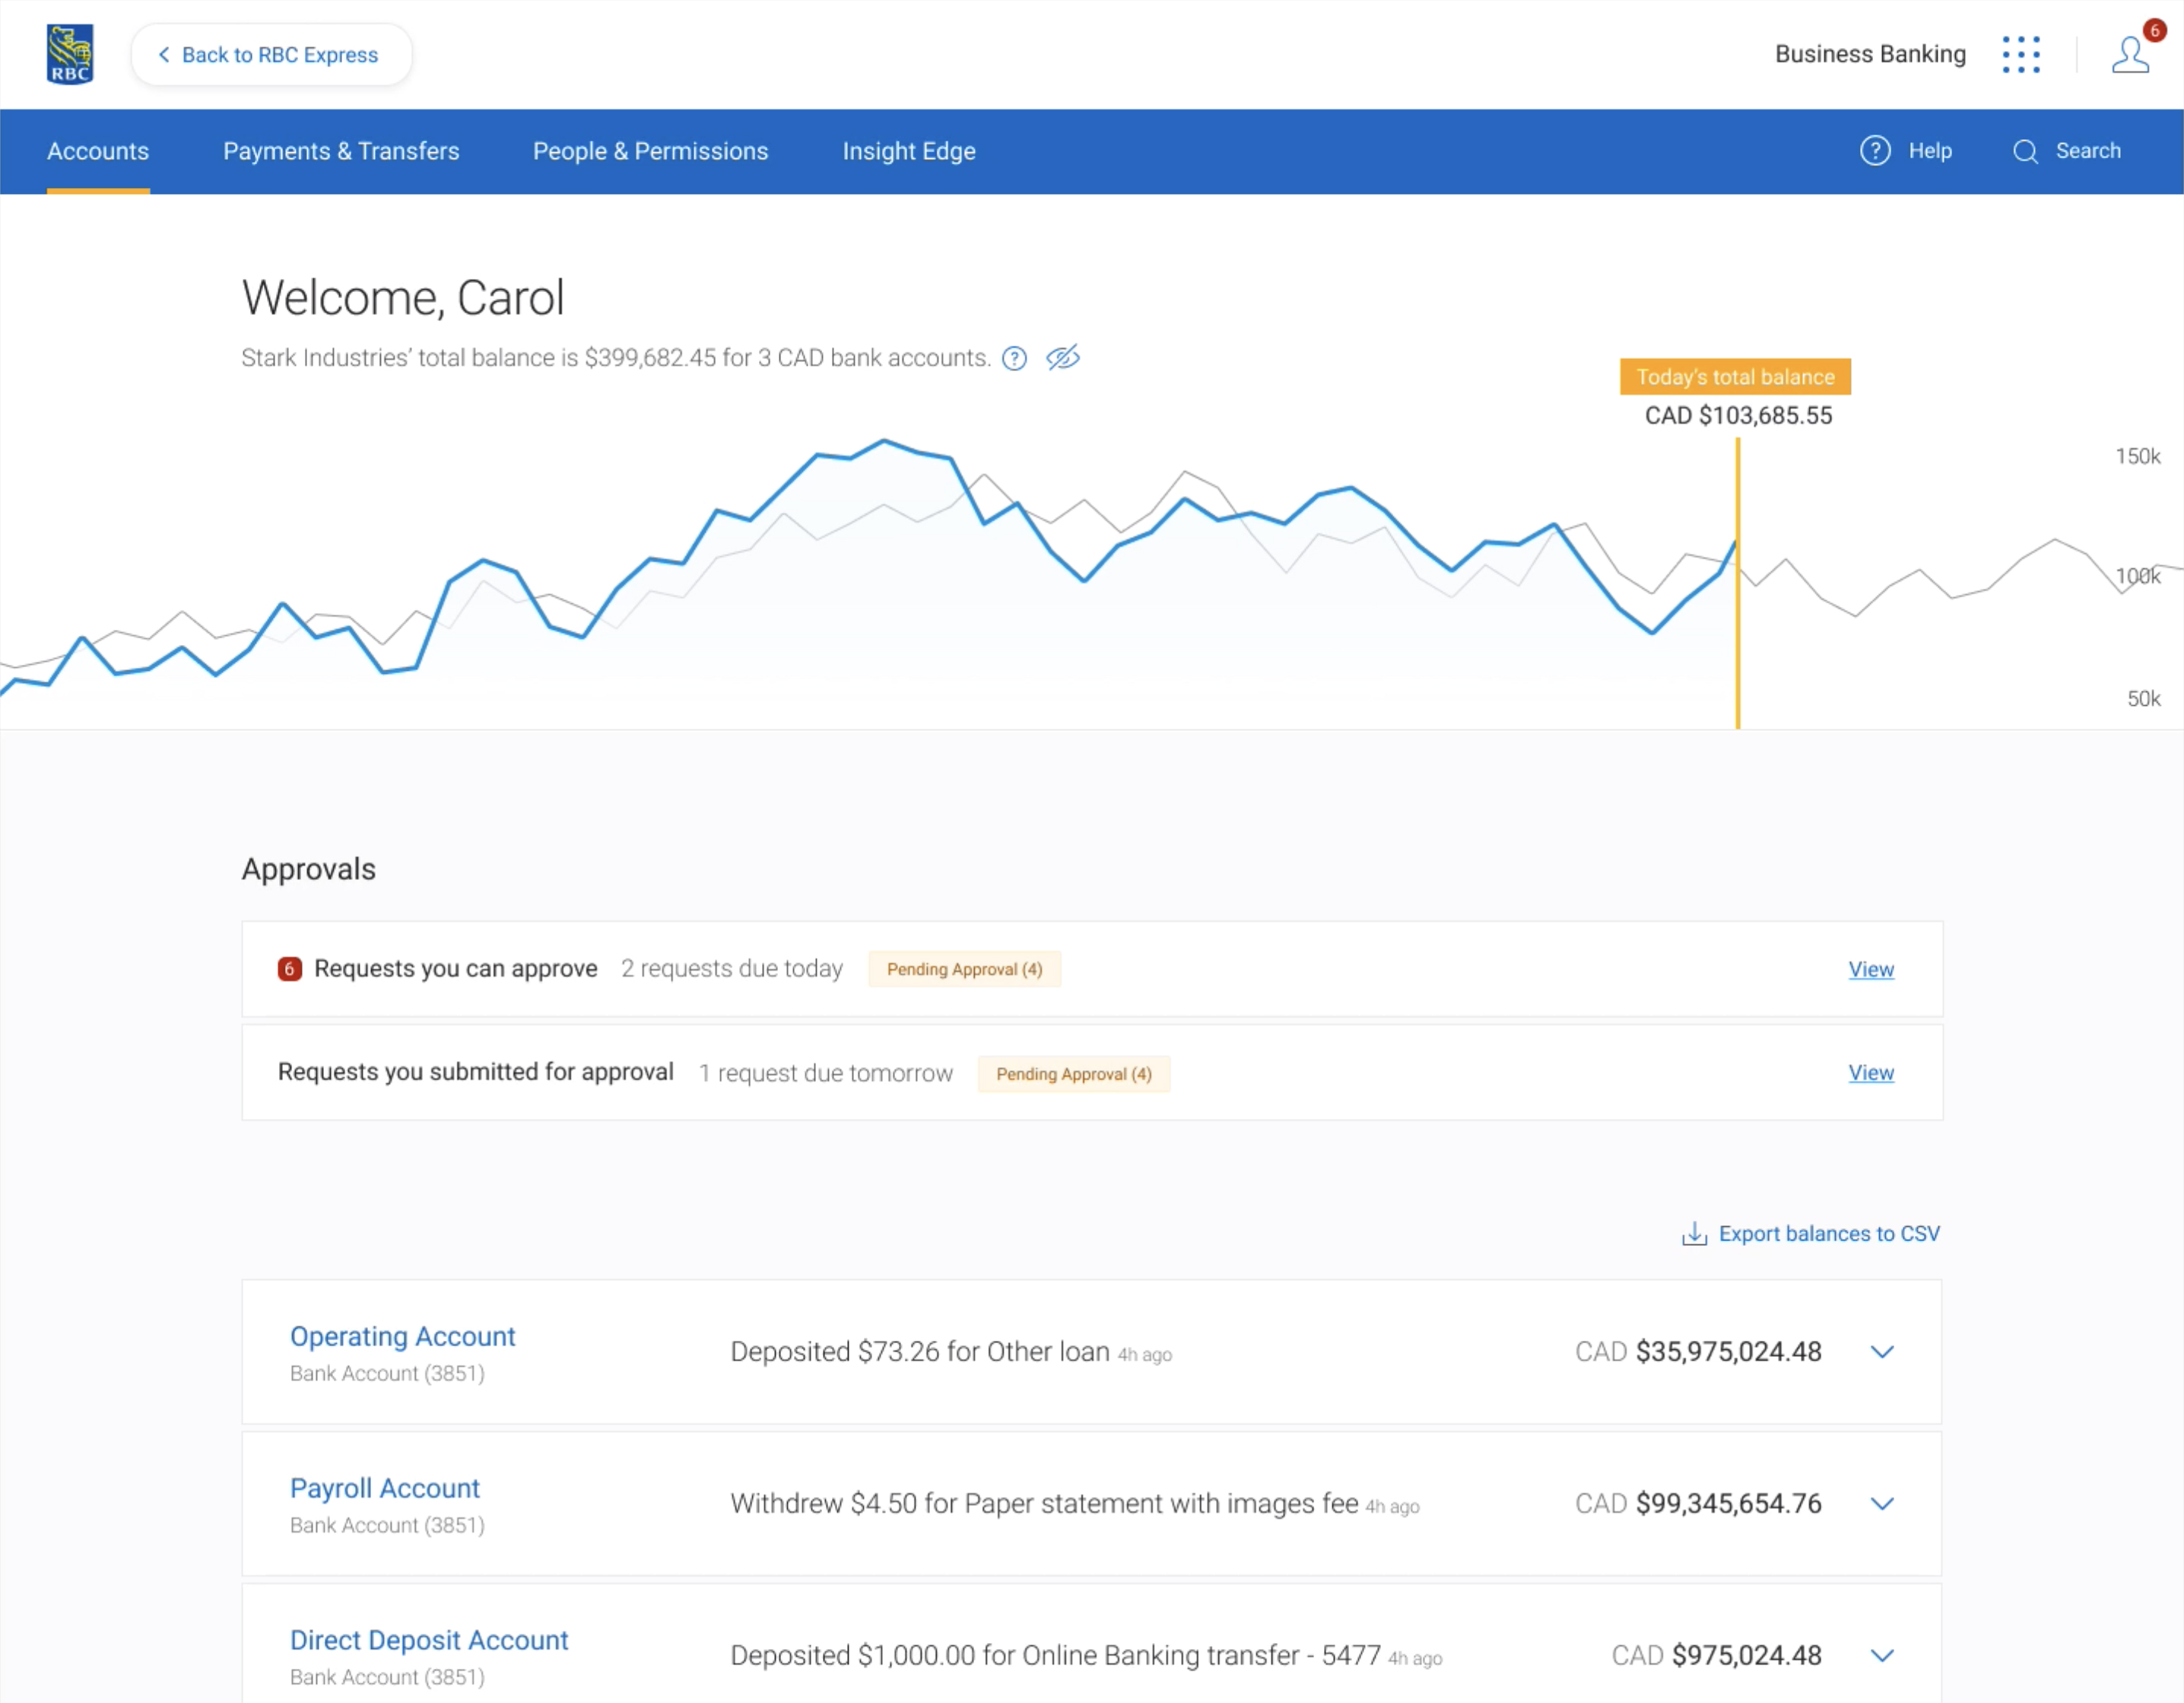Click the balance info question icon

click(x=1014, y=358)
